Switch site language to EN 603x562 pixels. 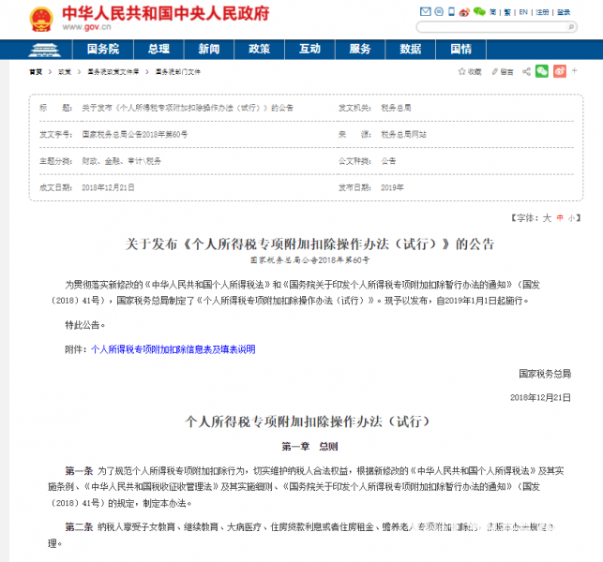(x=523, y=12)
